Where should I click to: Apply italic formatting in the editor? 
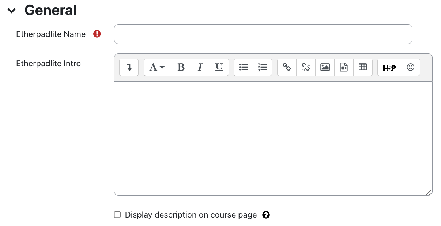(x=200, y=67)
